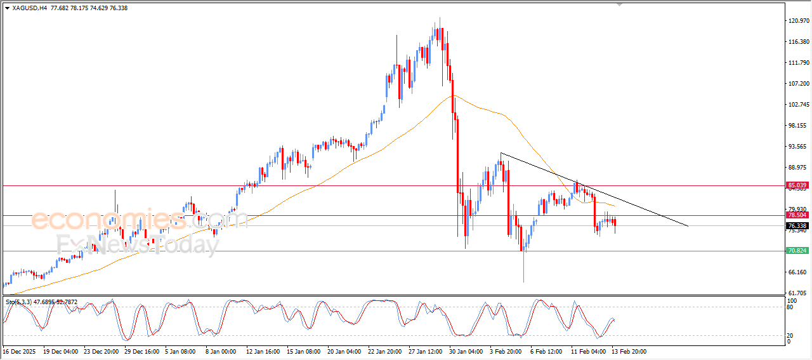The height and width of the screenshot is (360, 812).
Task: Click the 6 Feb 12:00 time label
Action: click(547, 351)
